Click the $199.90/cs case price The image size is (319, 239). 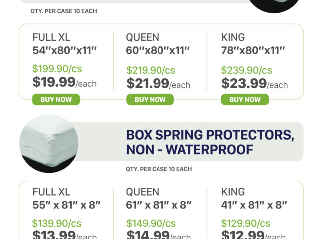pos(57,69)
